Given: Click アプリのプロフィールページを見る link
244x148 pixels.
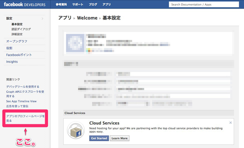Looking at the screenshot, I should point(25,118).
